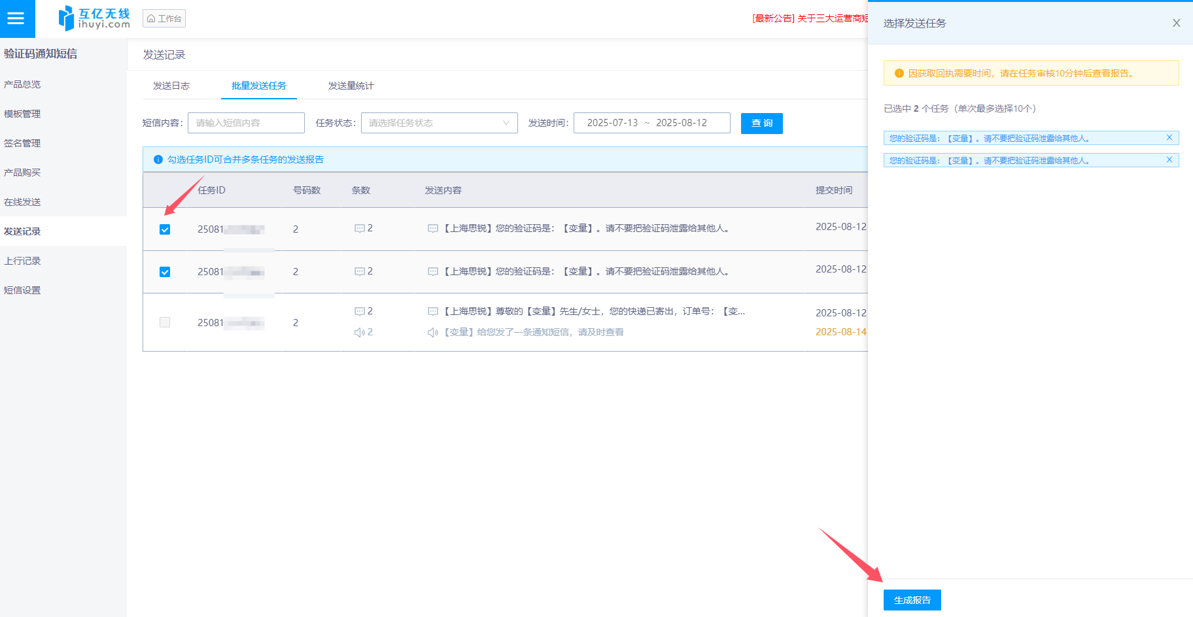This screenshot has width=1193, height=617.
Task: Open the 任务状态 dropdown
Action: pyautogui.click(x=439, y=123)
